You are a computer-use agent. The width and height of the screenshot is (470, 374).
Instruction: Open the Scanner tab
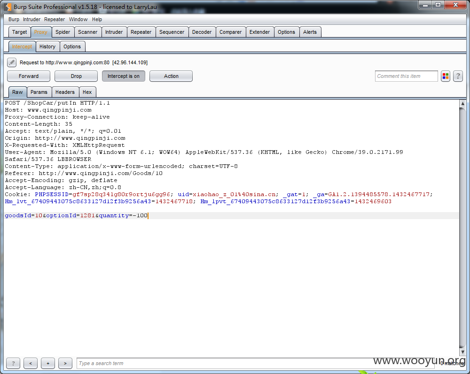87,32
